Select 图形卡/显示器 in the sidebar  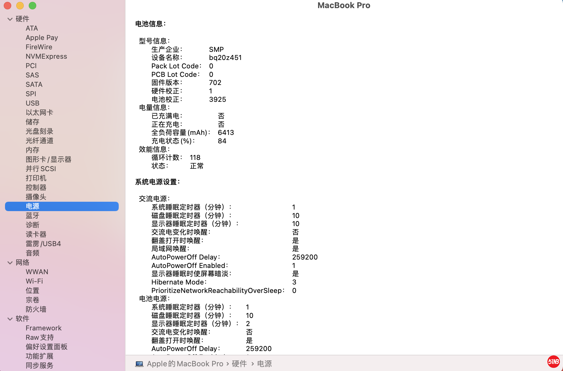(48, 160)
